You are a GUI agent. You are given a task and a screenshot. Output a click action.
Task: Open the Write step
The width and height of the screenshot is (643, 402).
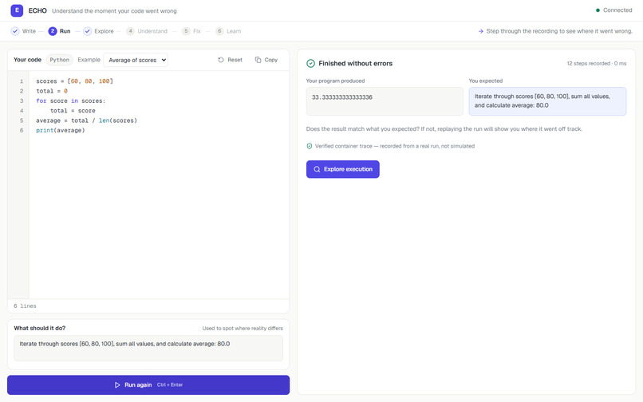tap(23, 31)
